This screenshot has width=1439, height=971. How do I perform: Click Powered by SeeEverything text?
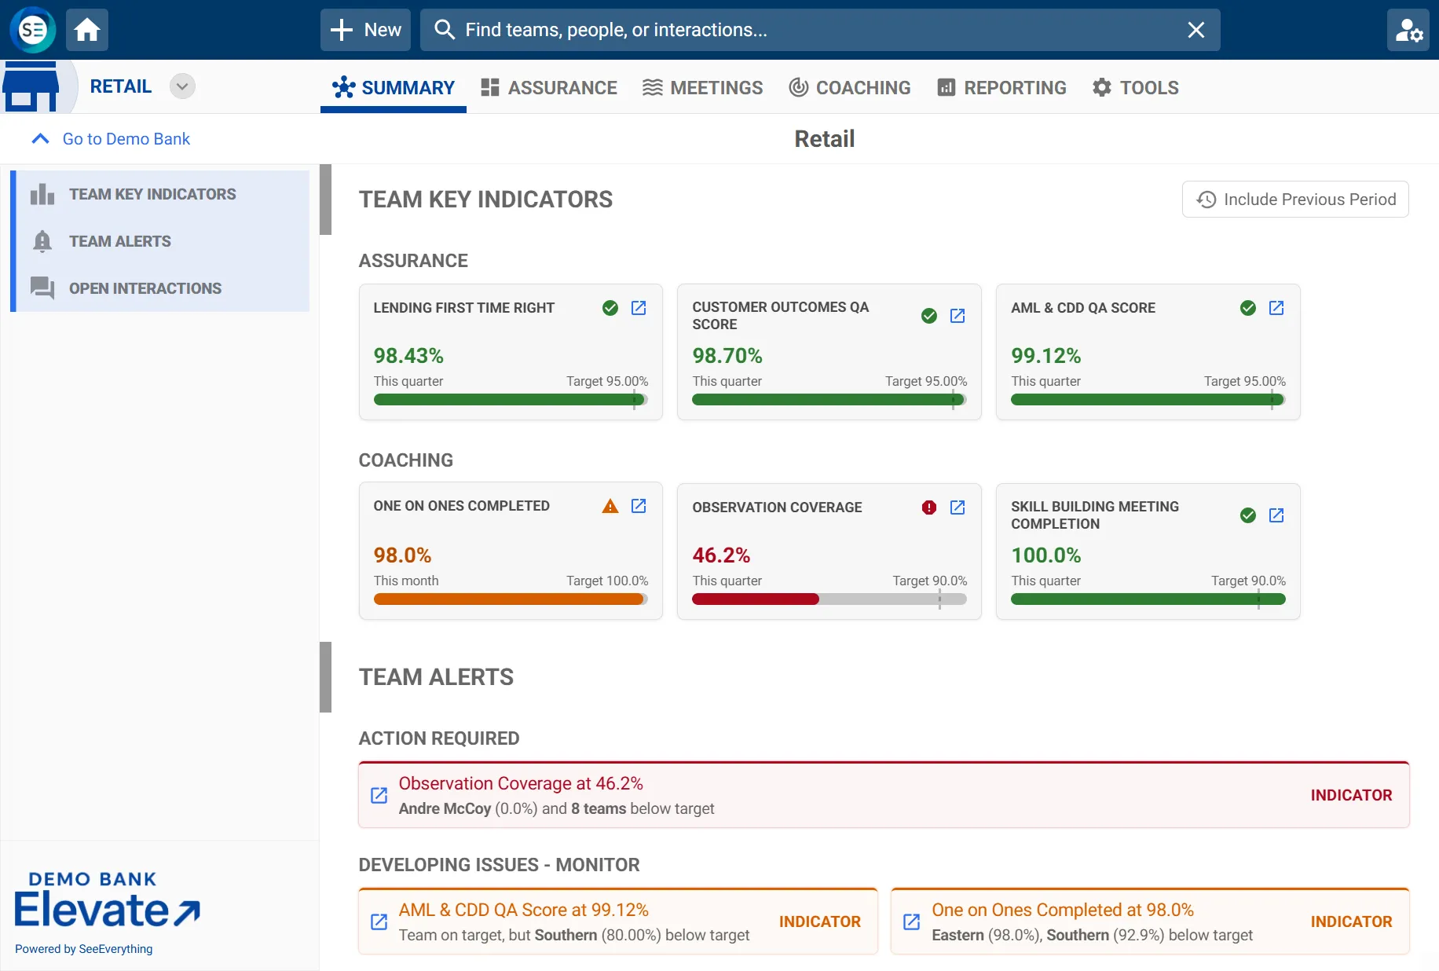coord(84,949)
